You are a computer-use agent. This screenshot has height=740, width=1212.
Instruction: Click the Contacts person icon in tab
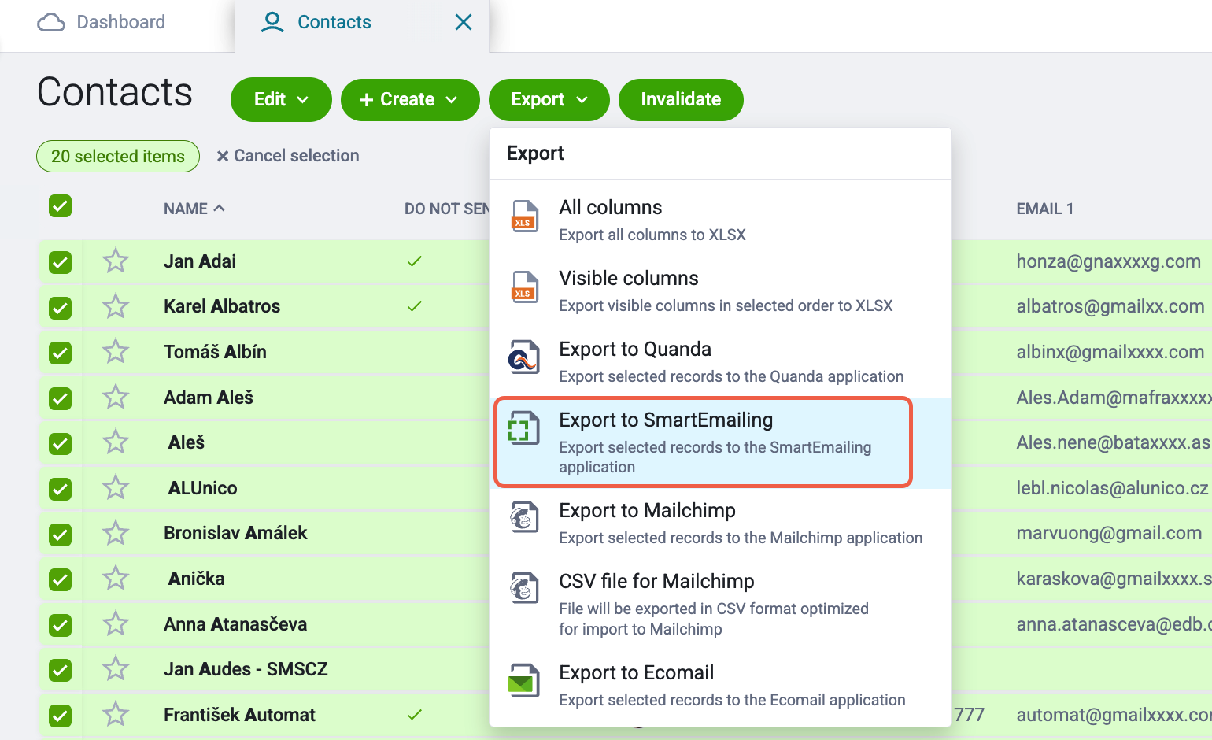coord(272,22)
